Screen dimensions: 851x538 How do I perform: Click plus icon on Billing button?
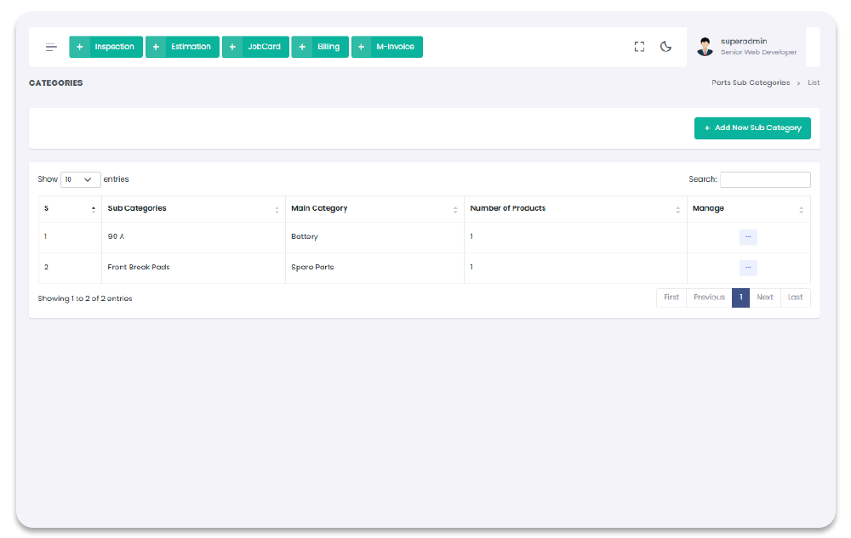click(x=302, y=48)
